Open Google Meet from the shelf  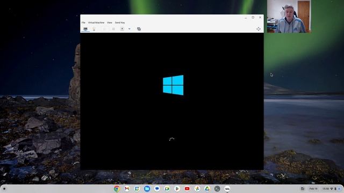pyautogui.click(x=167, y=189)
